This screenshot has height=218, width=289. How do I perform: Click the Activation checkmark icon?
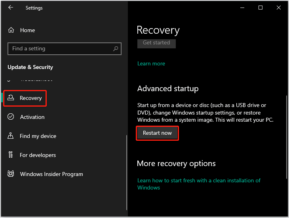tap(11, 117)
